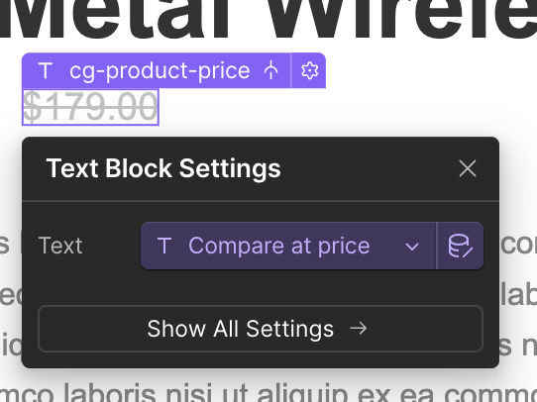Select the Metal Wireless product heading
This screenshot has width=537, height=402.
[x=268, y=21]
